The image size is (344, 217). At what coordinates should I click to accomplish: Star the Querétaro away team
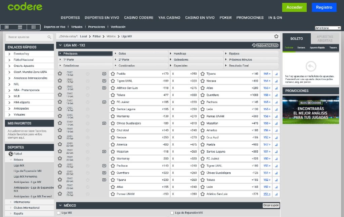pos(203,95)
